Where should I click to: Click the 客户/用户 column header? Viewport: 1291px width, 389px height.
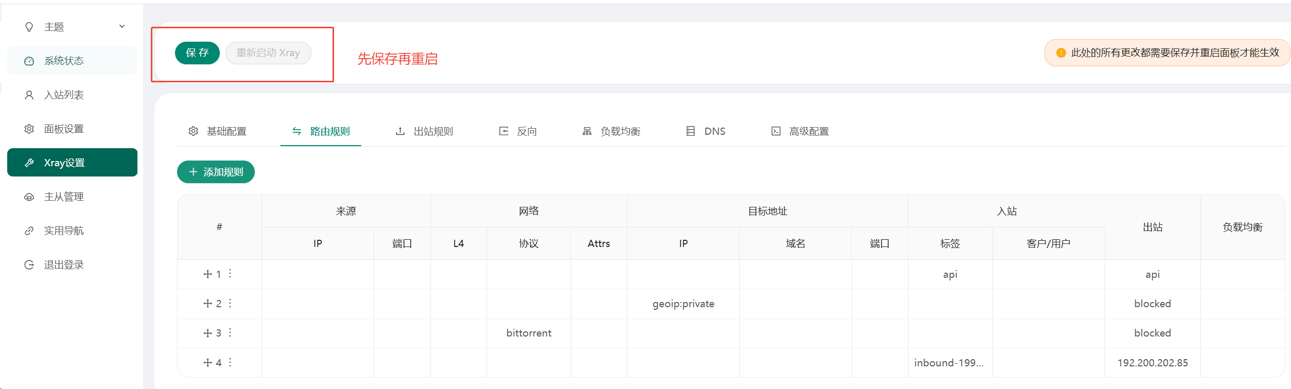(1049, 243)
